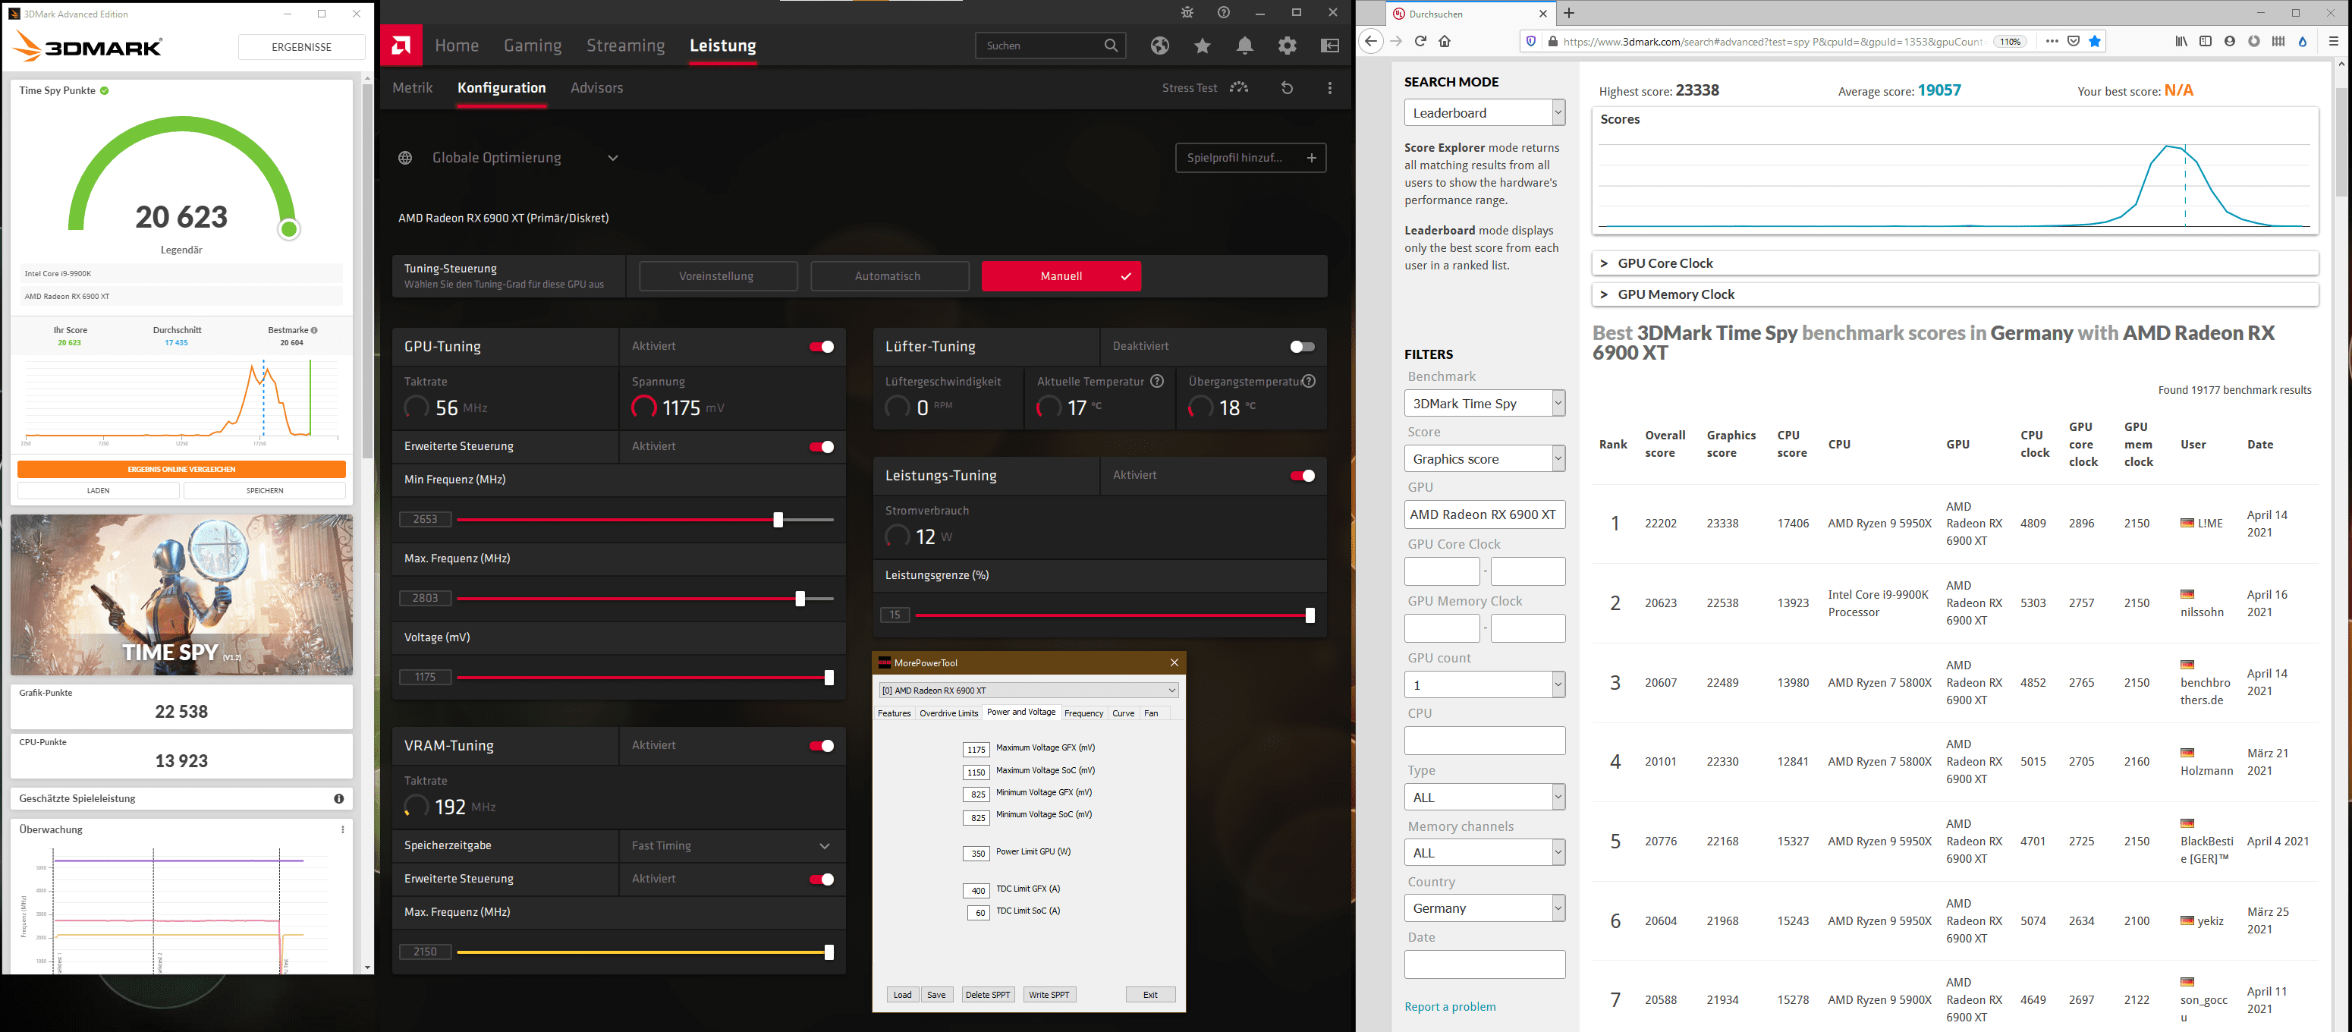
Task: Go back in Firefox browser
Action: [x=1370, y=41]
